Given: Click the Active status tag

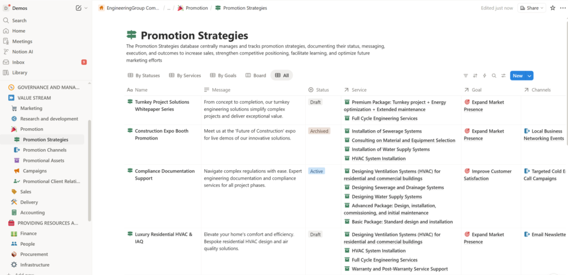Looking at the screenshot, I should click(x=316, y=171).
